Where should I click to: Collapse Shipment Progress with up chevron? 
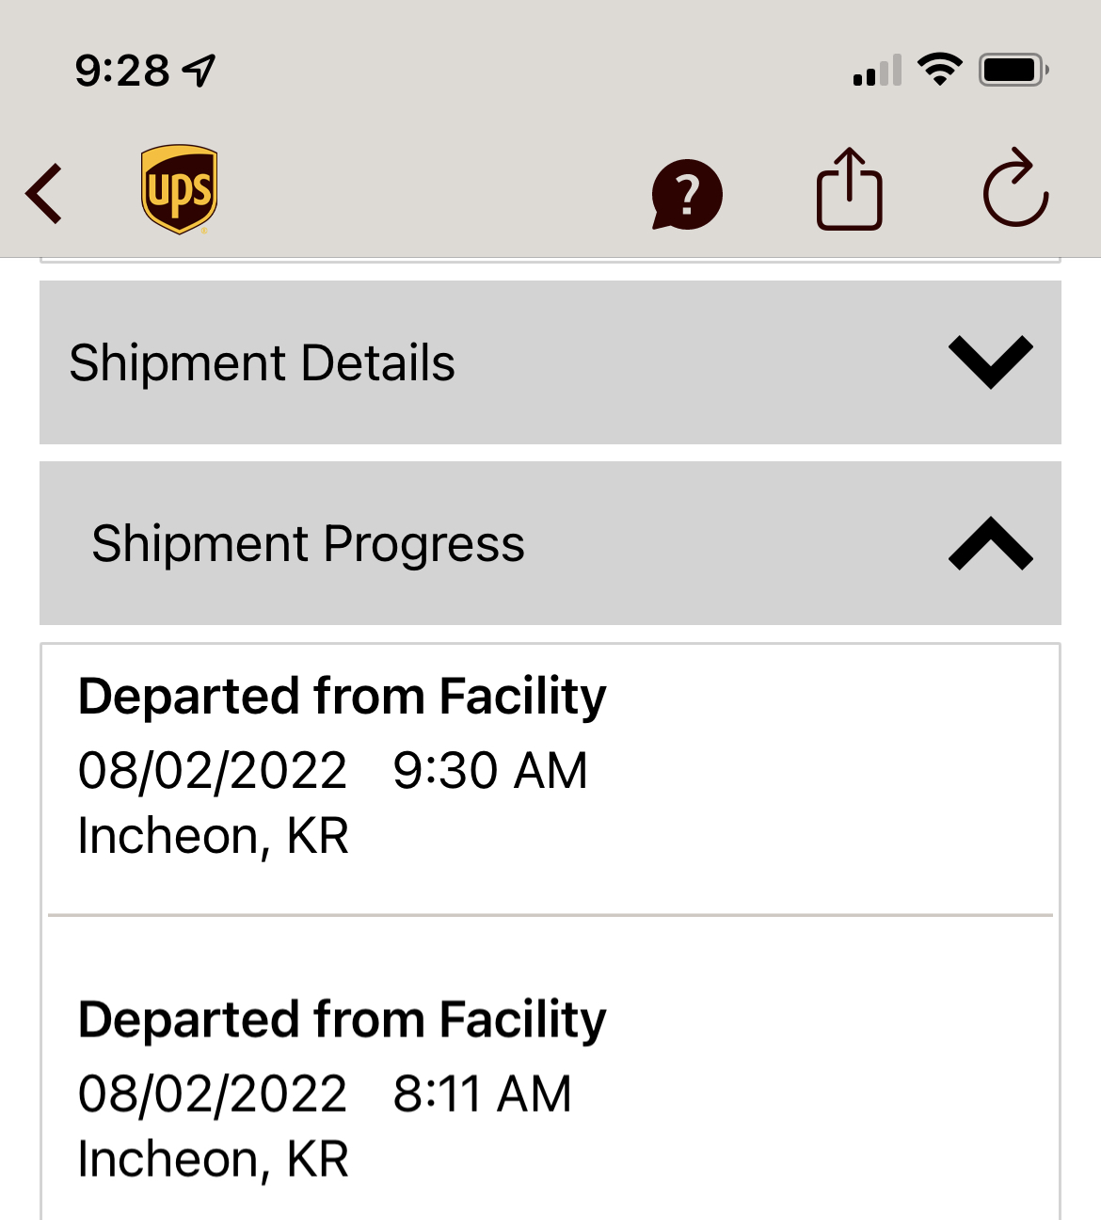(x=990, y=543)
